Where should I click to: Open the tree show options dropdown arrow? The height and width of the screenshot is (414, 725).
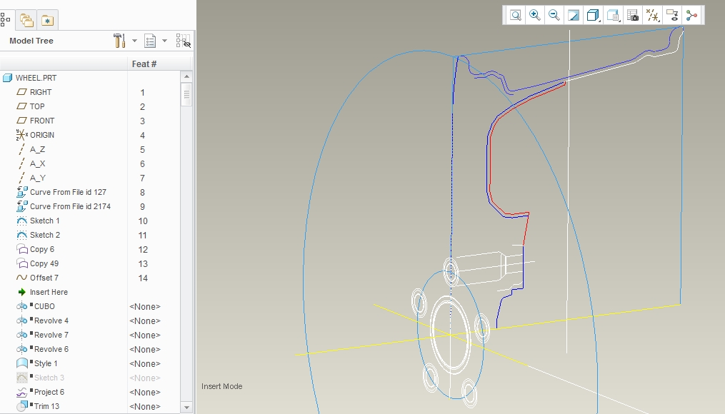point(164,41)
